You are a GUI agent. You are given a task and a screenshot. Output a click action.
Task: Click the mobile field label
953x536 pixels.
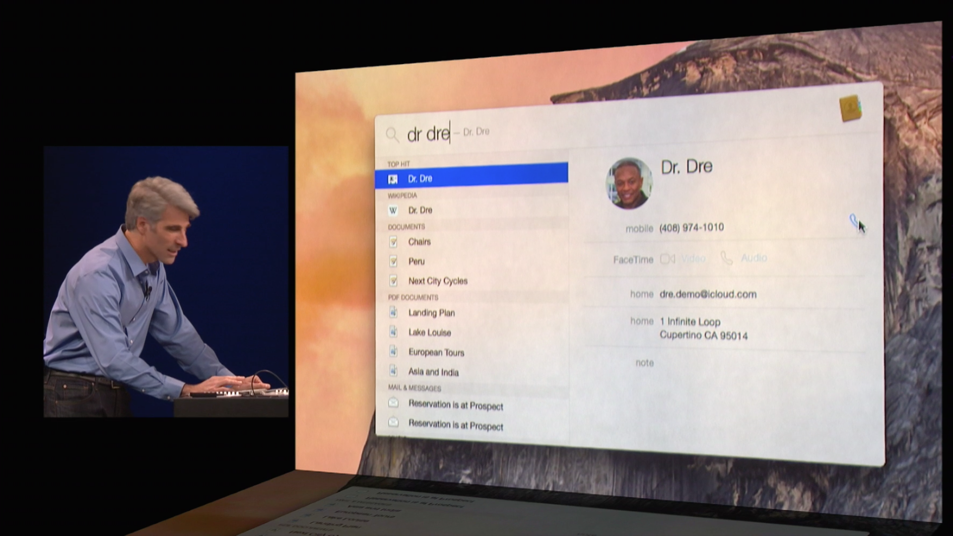[x=639, y=229]
